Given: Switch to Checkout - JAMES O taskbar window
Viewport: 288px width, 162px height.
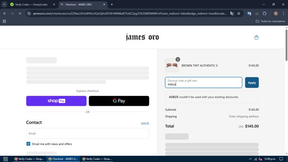Looking at the screenshot, I should pyautogui.click(x=63, y=159).
